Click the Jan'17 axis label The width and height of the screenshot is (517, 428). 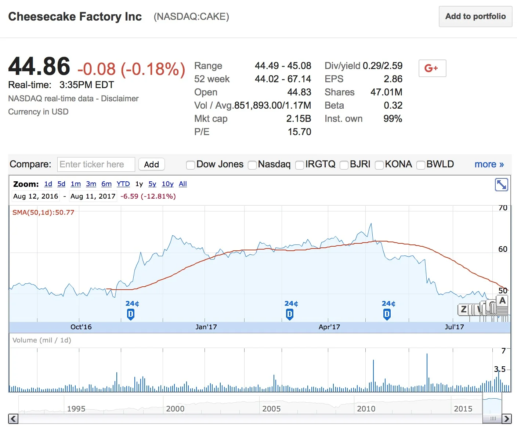coord(206,327)
